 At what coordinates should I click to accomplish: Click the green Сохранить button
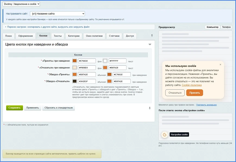(x=14, y=108)
